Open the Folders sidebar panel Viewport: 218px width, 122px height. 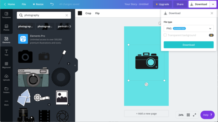(x=6, y=90)
